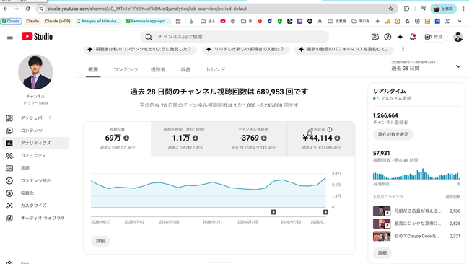Click the down arrow icon next to -3769

pos(264,138)
